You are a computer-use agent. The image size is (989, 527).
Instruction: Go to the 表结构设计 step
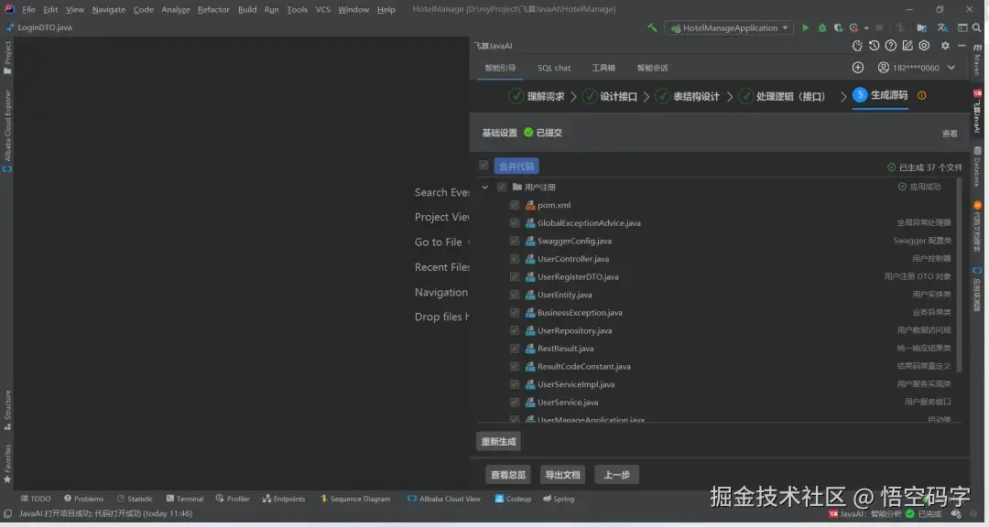(688, 96)
